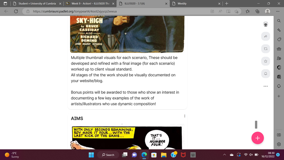Open a new browser tab
The image size is (284, 160).
[x=227, y=3]
